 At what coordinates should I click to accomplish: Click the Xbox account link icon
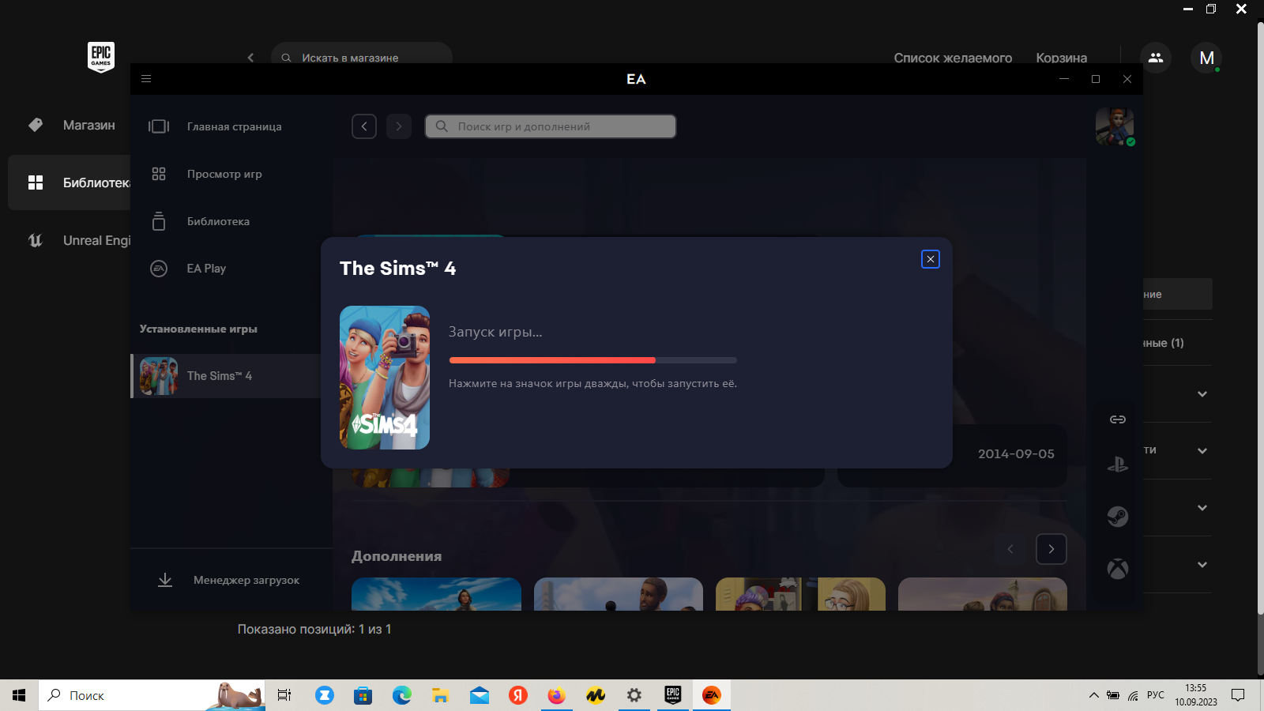click(x=1117, y=569)
